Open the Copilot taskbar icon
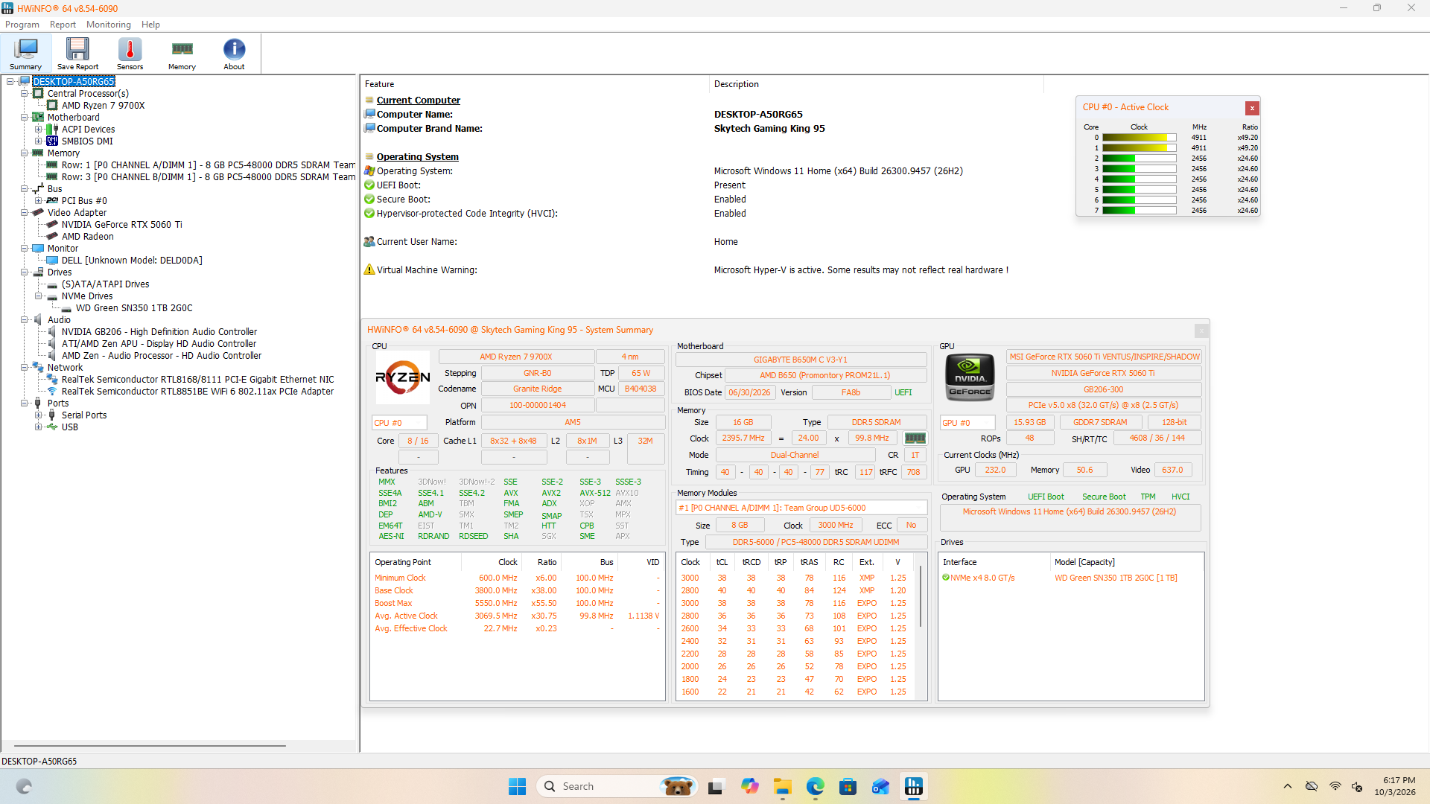 (749, 786)
